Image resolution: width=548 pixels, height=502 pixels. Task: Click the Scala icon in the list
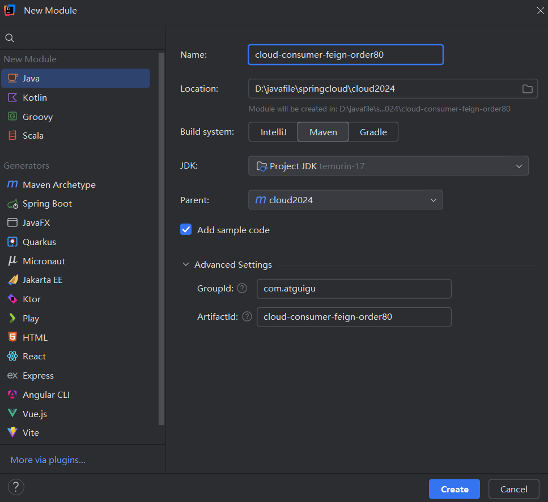coord(12,135)
